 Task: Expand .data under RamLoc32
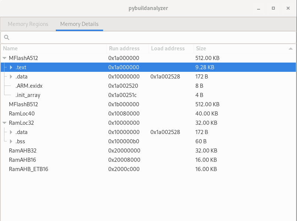point(11,132)
